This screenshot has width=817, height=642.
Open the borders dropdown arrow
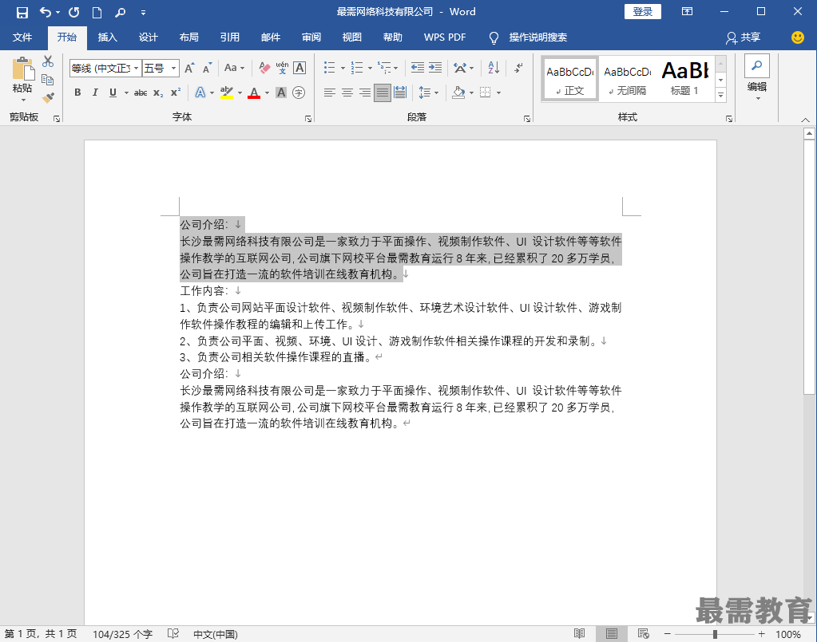pos(498,93)
